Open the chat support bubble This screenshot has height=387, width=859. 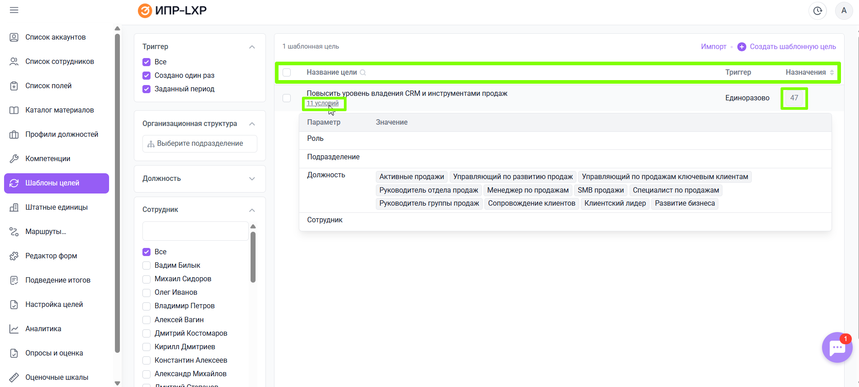coord(837,347)
